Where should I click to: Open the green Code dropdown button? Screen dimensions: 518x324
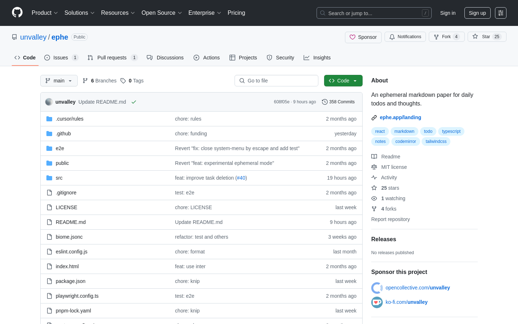pos(343,81)
